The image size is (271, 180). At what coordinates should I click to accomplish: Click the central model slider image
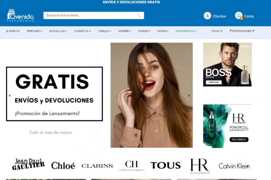(151, 95)
